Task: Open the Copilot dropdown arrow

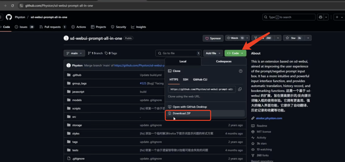Action: tap(326, 17)
